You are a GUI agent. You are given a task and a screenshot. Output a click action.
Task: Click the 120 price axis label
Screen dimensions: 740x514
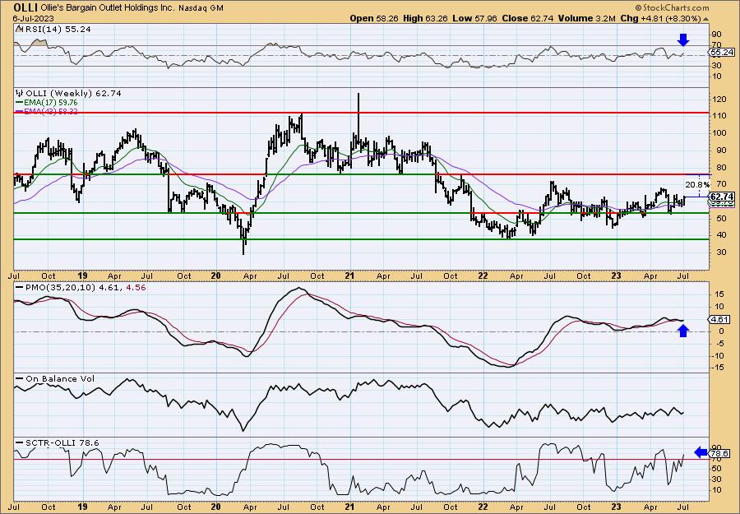point(719,100)
